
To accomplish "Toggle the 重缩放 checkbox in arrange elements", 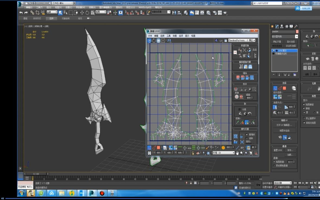I will [x=247, y=135].
